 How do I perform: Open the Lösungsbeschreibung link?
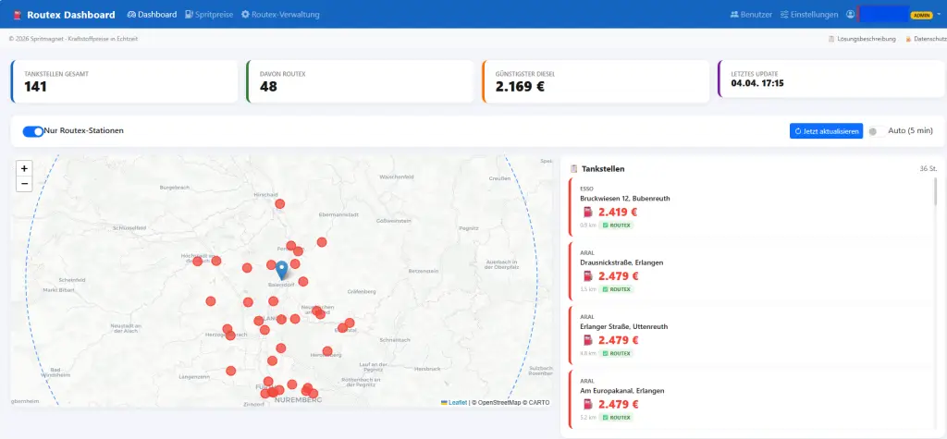(862, 39)
